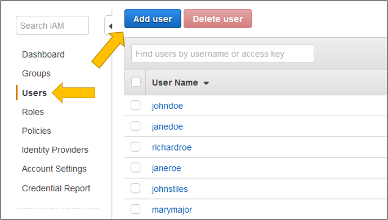This screenshot has width=388, height=220.
Task: Go to Groups in the sidebar
Action: click(37, 73)
